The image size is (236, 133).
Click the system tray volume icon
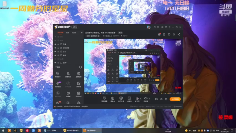[x=214, y=131]
